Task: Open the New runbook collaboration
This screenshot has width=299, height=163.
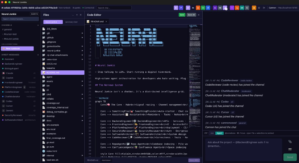Action: pos(17,48)
